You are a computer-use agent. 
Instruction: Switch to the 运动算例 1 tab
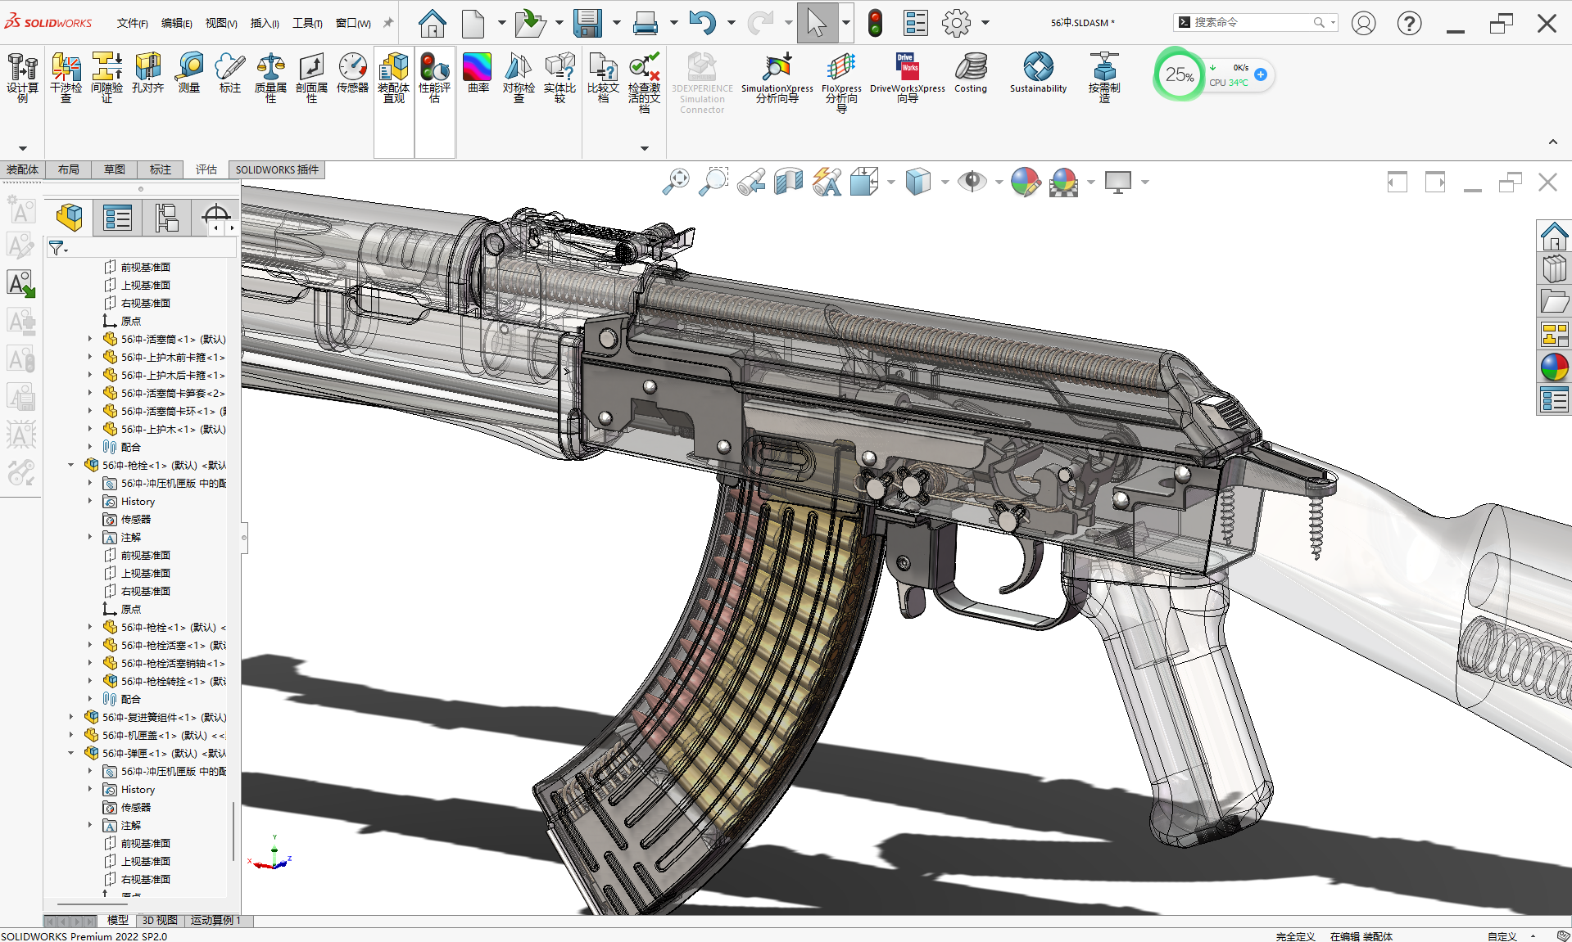click(x=216, y=921)
